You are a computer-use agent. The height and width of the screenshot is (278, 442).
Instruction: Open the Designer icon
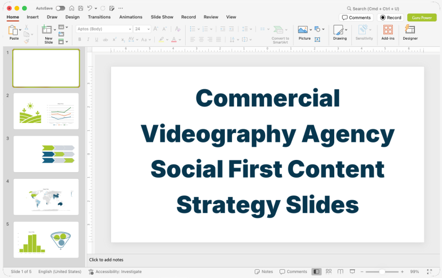point(410,30)
